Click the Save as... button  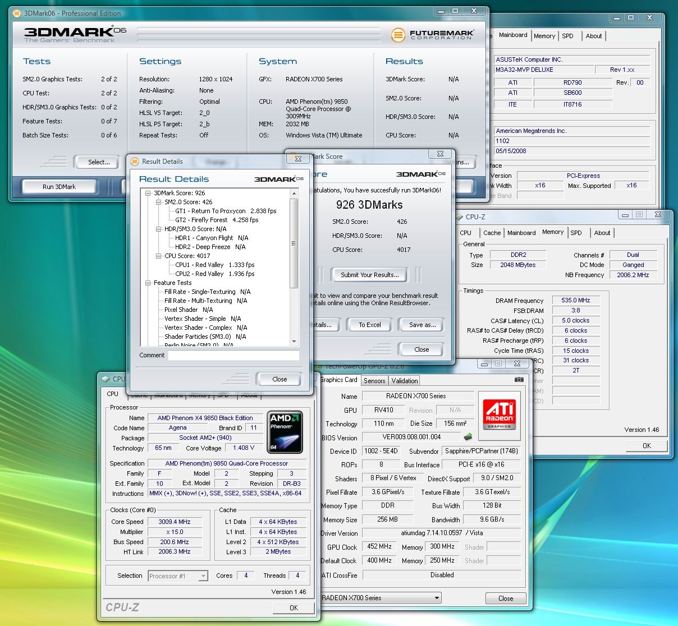tap(422, 325)
